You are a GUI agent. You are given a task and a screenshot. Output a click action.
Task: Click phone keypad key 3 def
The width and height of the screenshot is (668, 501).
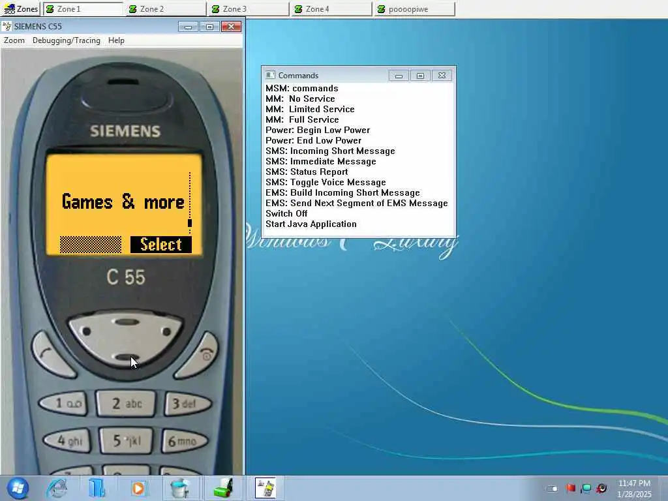[187, 403]
